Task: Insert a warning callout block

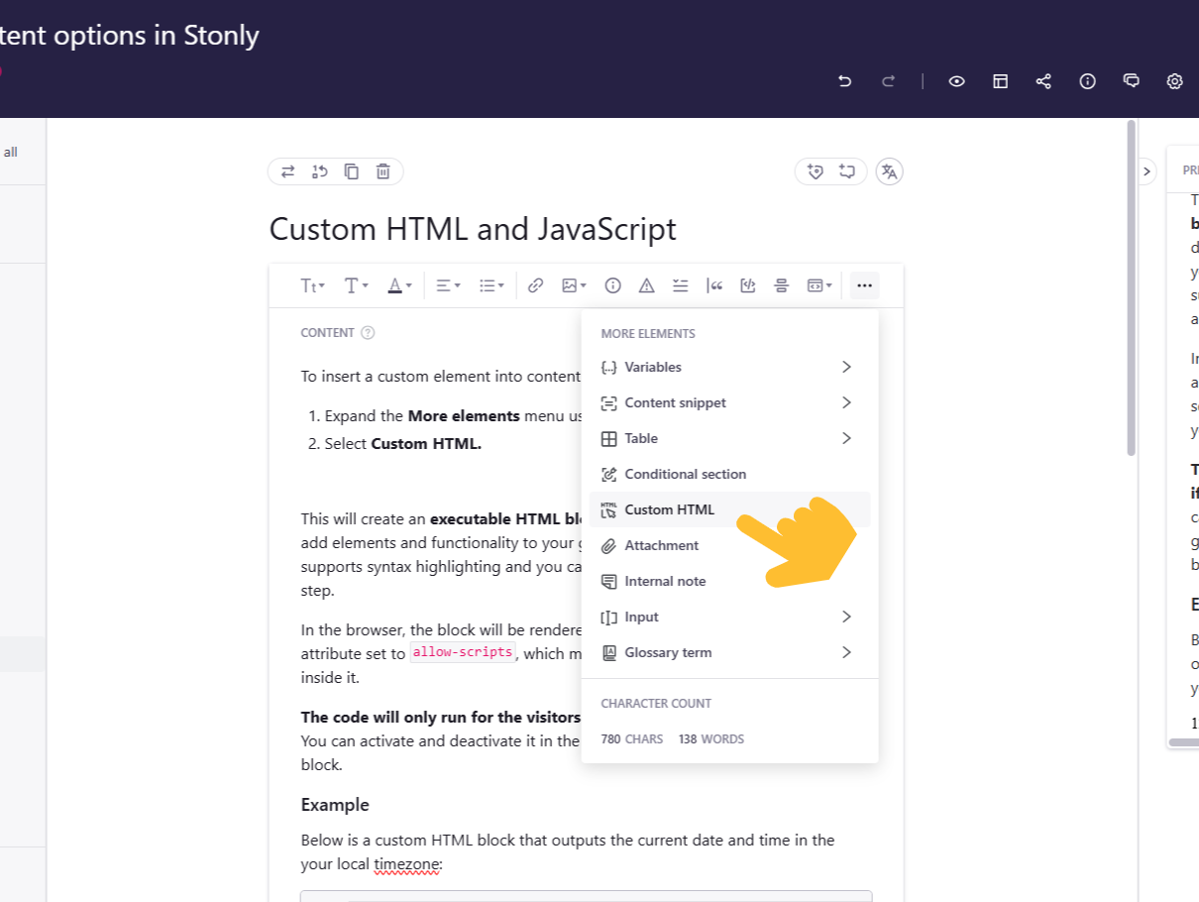Action: (645, 285)
